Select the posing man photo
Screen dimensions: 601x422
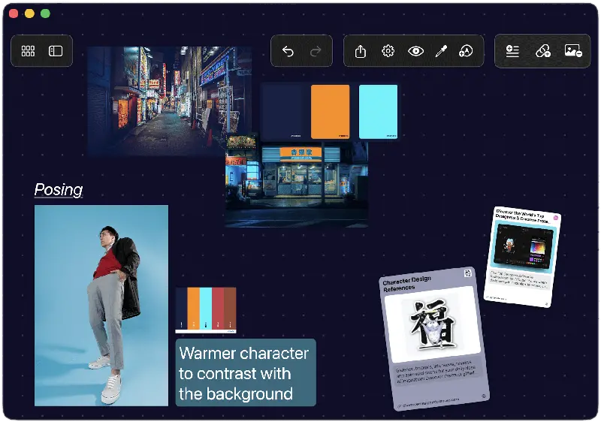coord(101,305)
